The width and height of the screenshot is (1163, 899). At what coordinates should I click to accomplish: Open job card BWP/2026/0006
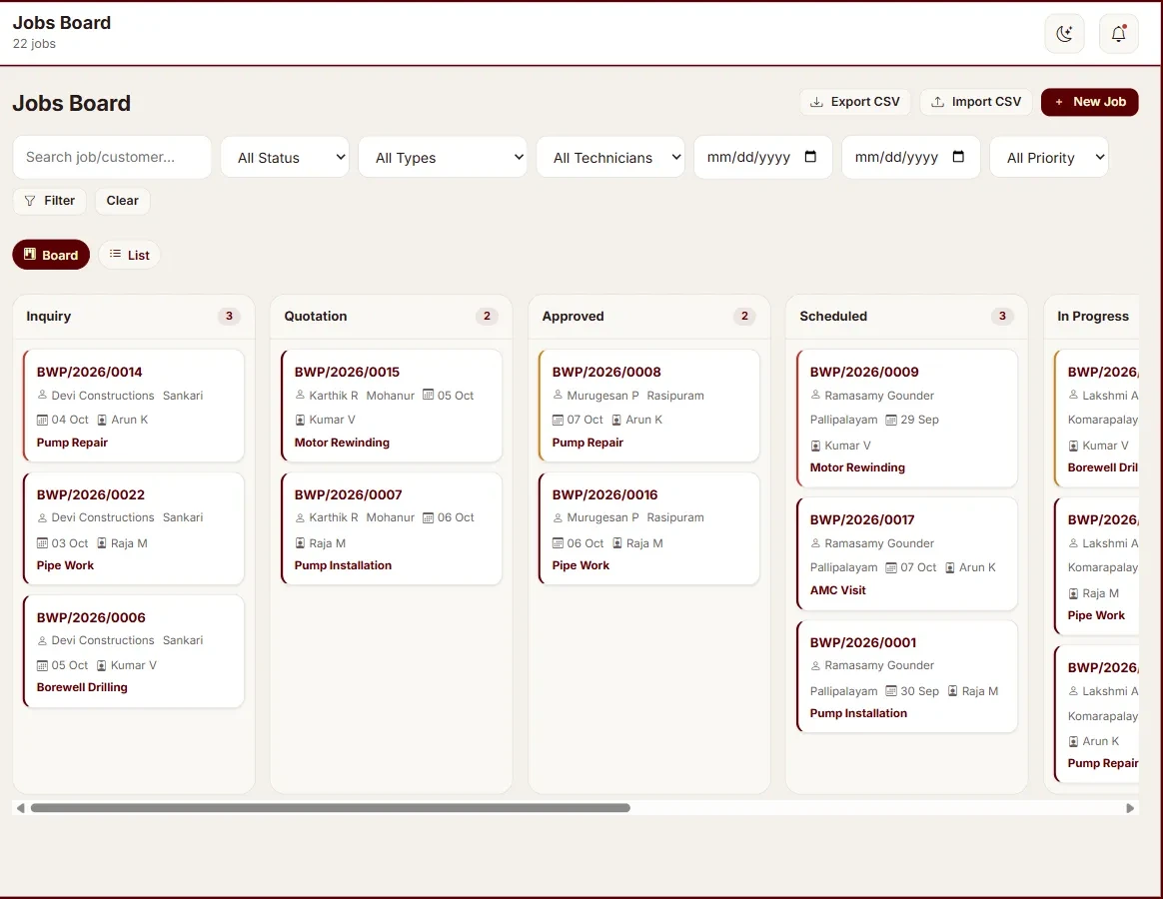click(134, 651)
